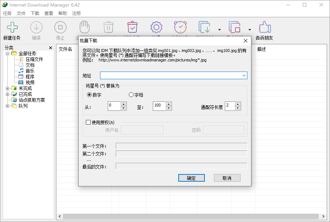Expand the 队列 tree node

point(8,105)
